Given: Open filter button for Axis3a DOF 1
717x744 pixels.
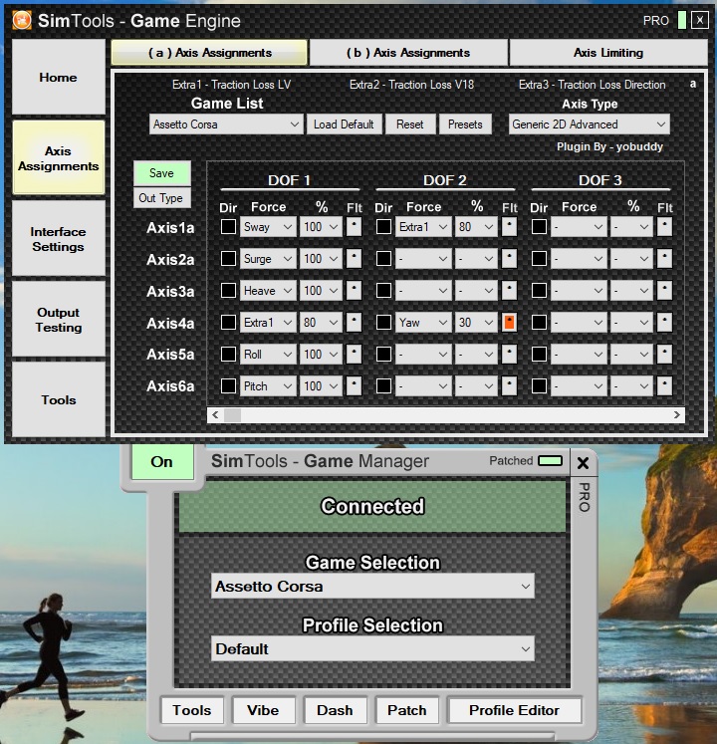Looking at the screenshot, I should click(x=354, y=291).
